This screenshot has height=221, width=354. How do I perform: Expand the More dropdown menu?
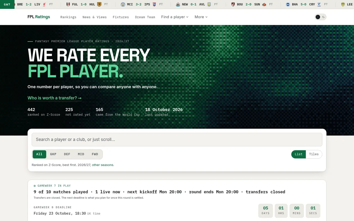point(201,17)
